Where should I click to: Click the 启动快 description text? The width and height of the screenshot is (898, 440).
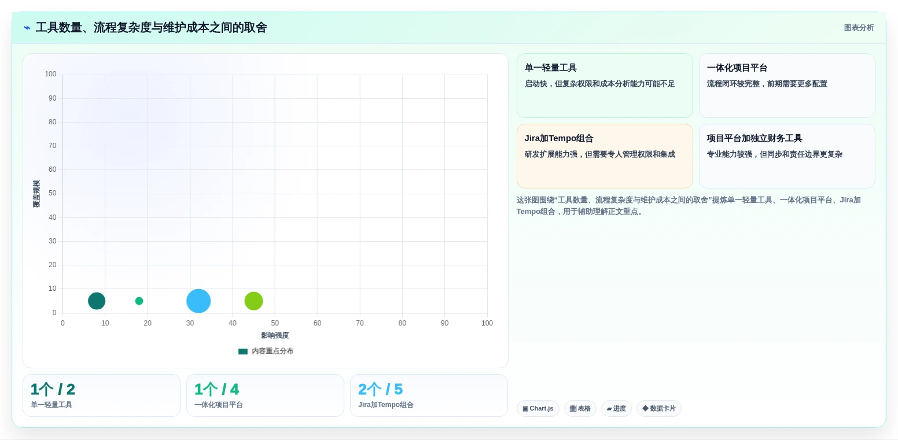pyautogui.click(x=599, y=84)
